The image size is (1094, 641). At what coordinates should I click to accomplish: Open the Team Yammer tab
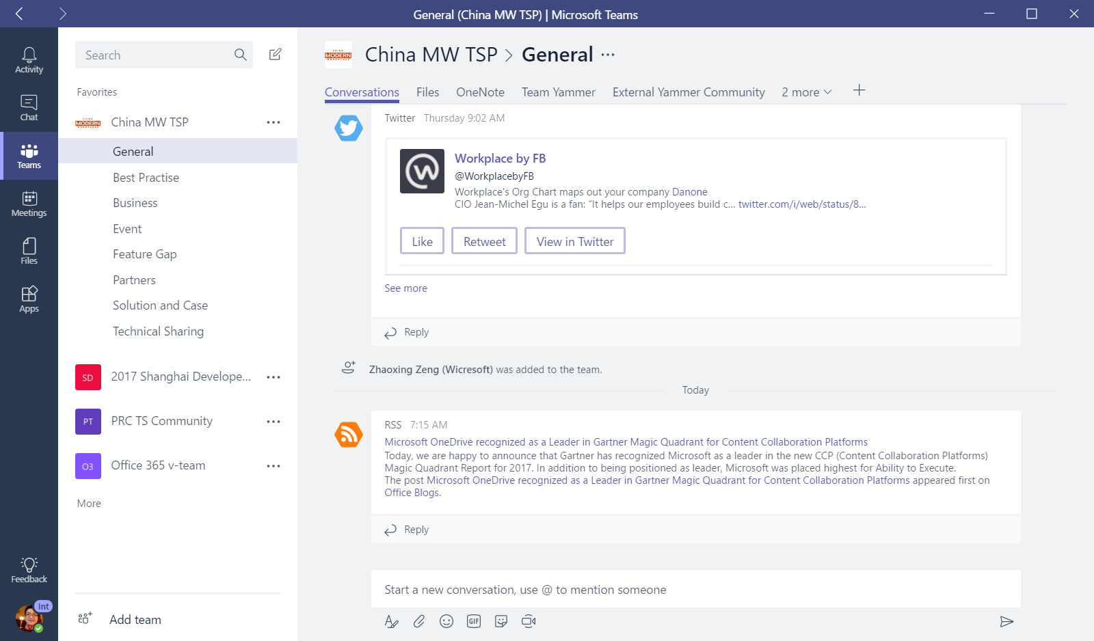click(x=558, y=92)
